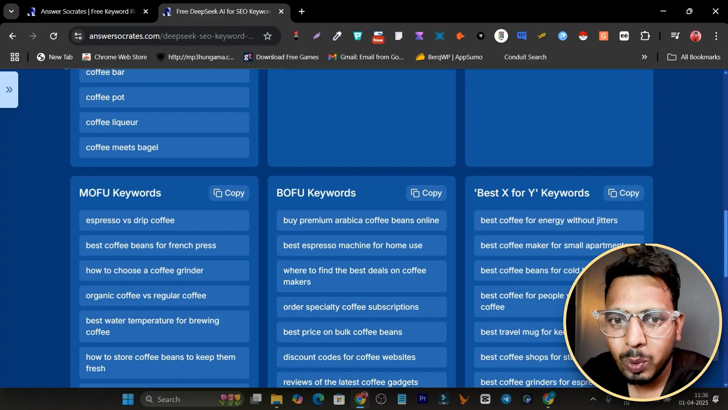Reload the current page
Screen dimensions: 728x410
click(x=53, y=36)
